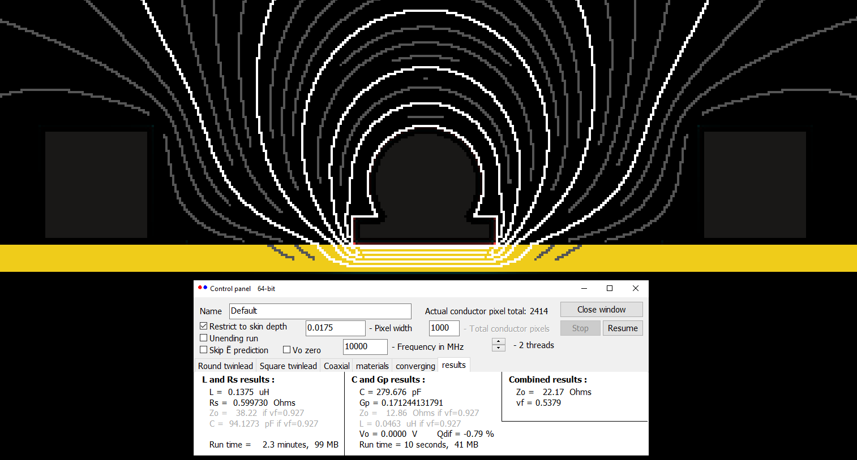Increase thread count with up arrow

pyautogui.click(x=498, y=341)
